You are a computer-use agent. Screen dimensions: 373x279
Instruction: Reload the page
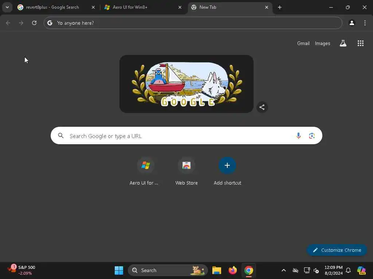pyautogui.click(x=34, y=23)
